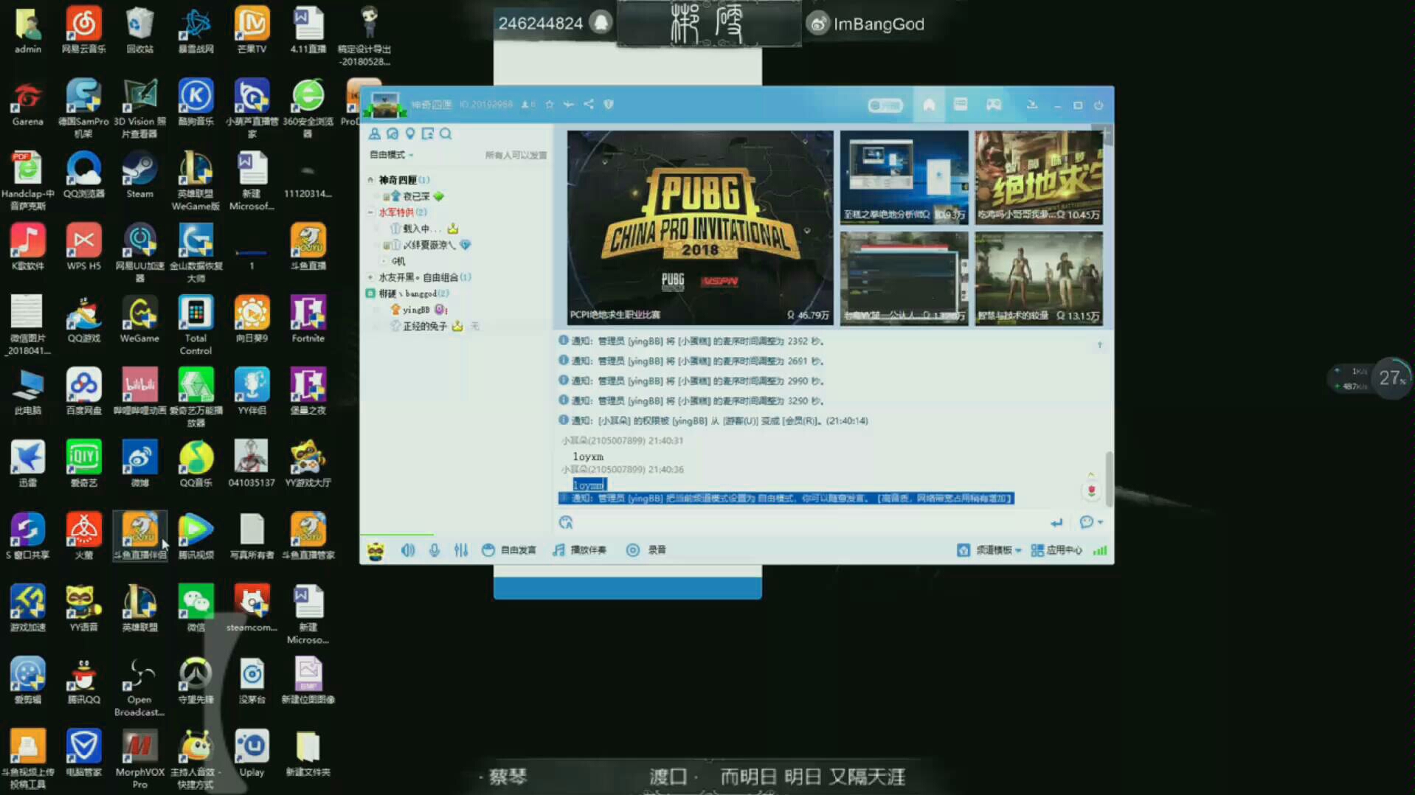This screenshot has height=795, width=1415.
Task: Click the channel avatar picture in header
Action: coord(385,105)
